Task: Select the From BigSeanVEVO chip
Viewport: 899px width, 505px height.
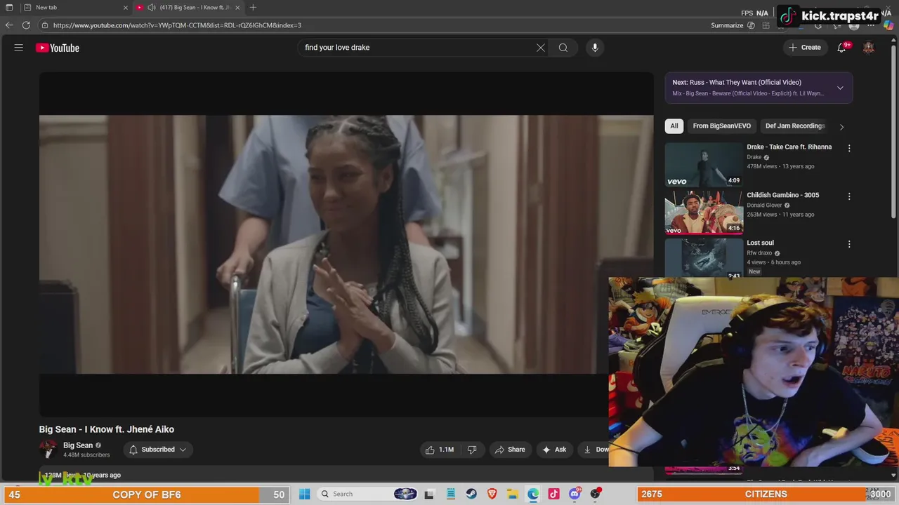Action: point(721,126)
